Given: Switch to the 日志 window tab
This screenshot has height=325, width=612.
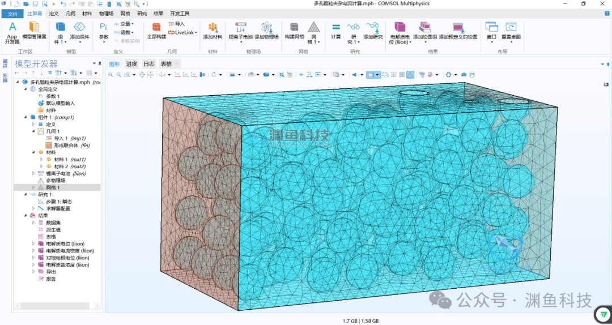Looking at the screenshot, I should [x=148, y=64].
